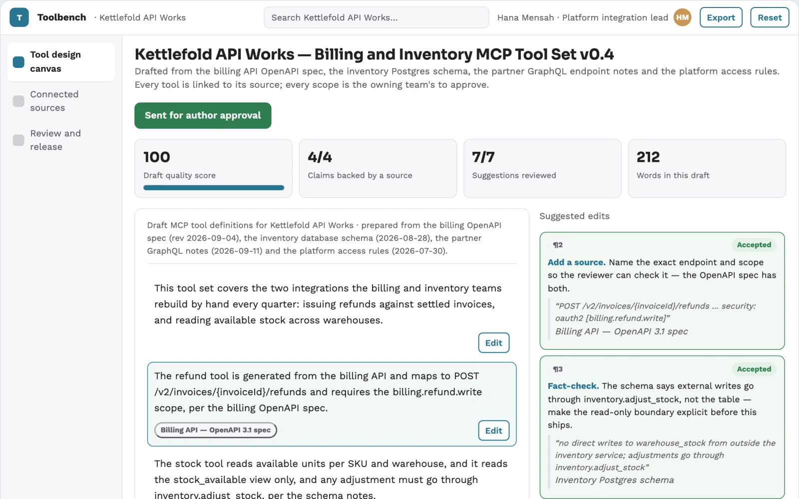Image resolution: width=799 pixels, height=499 pixels.
Task: Click the Kettlefold API Works breadcrumb
Action: tap(142, 17)
